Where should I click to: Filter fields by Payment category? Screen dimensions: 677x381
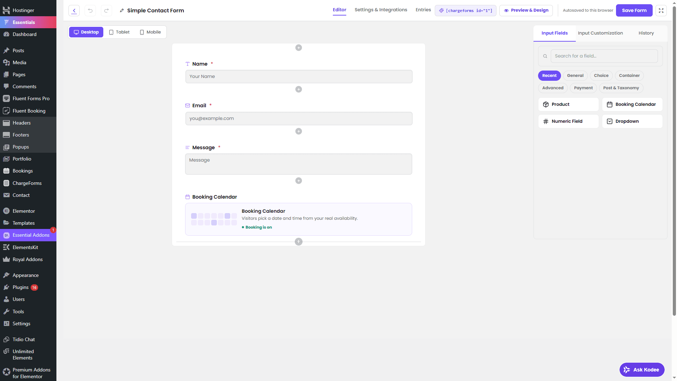point(583,88)
